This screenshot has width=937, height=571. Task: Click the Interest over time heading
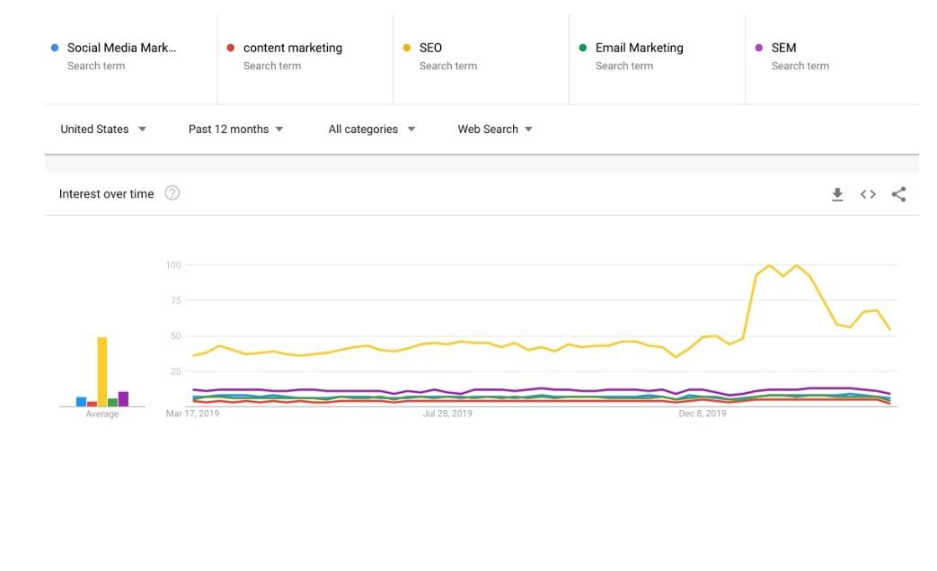point(106,193)
